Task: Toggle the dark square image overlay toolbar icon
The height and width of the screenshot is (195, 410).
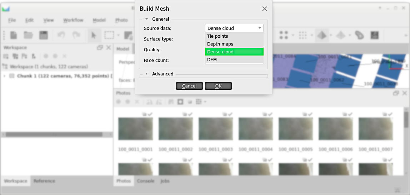Action: 374,35
